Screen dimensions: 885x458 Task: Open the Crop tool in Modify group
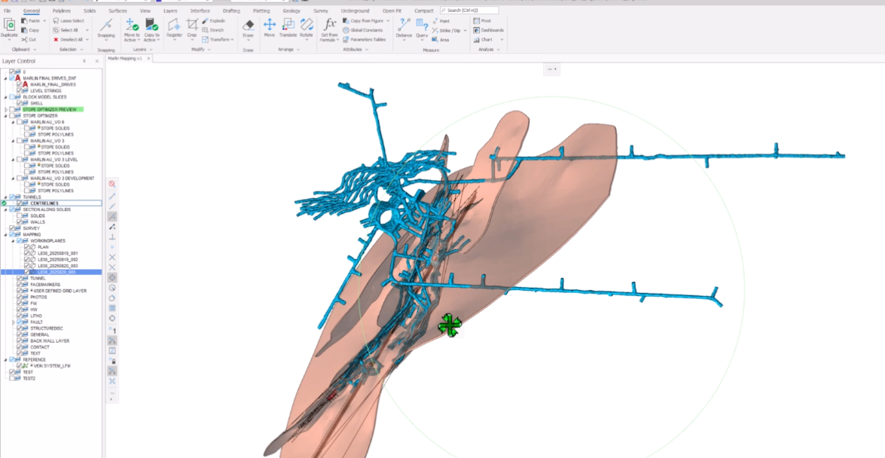(192, 28)
